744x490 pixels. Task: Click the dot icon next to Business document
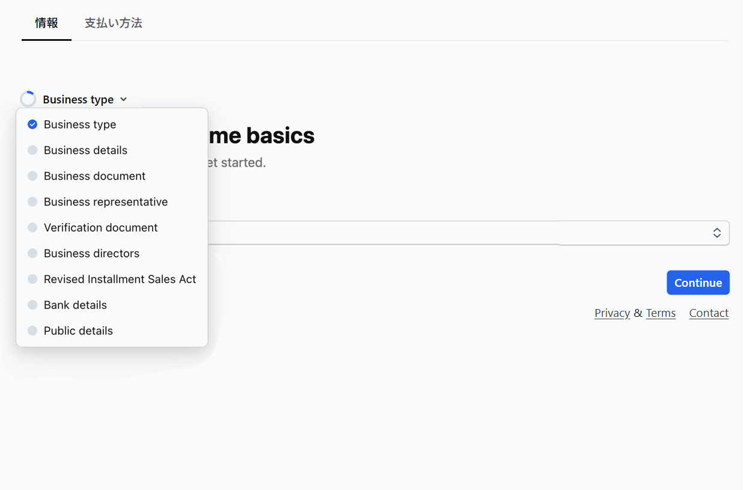click(x=32, y=176)
